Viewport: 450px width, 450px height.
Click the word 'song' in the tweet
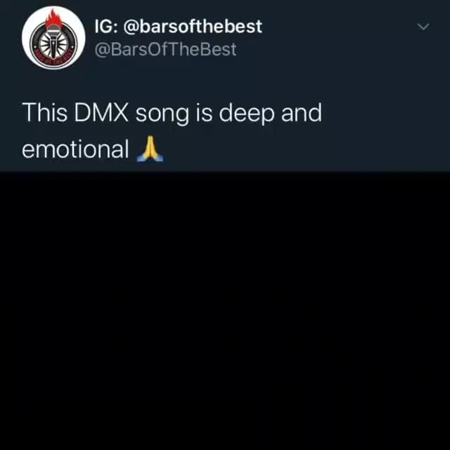click(162, 114)
